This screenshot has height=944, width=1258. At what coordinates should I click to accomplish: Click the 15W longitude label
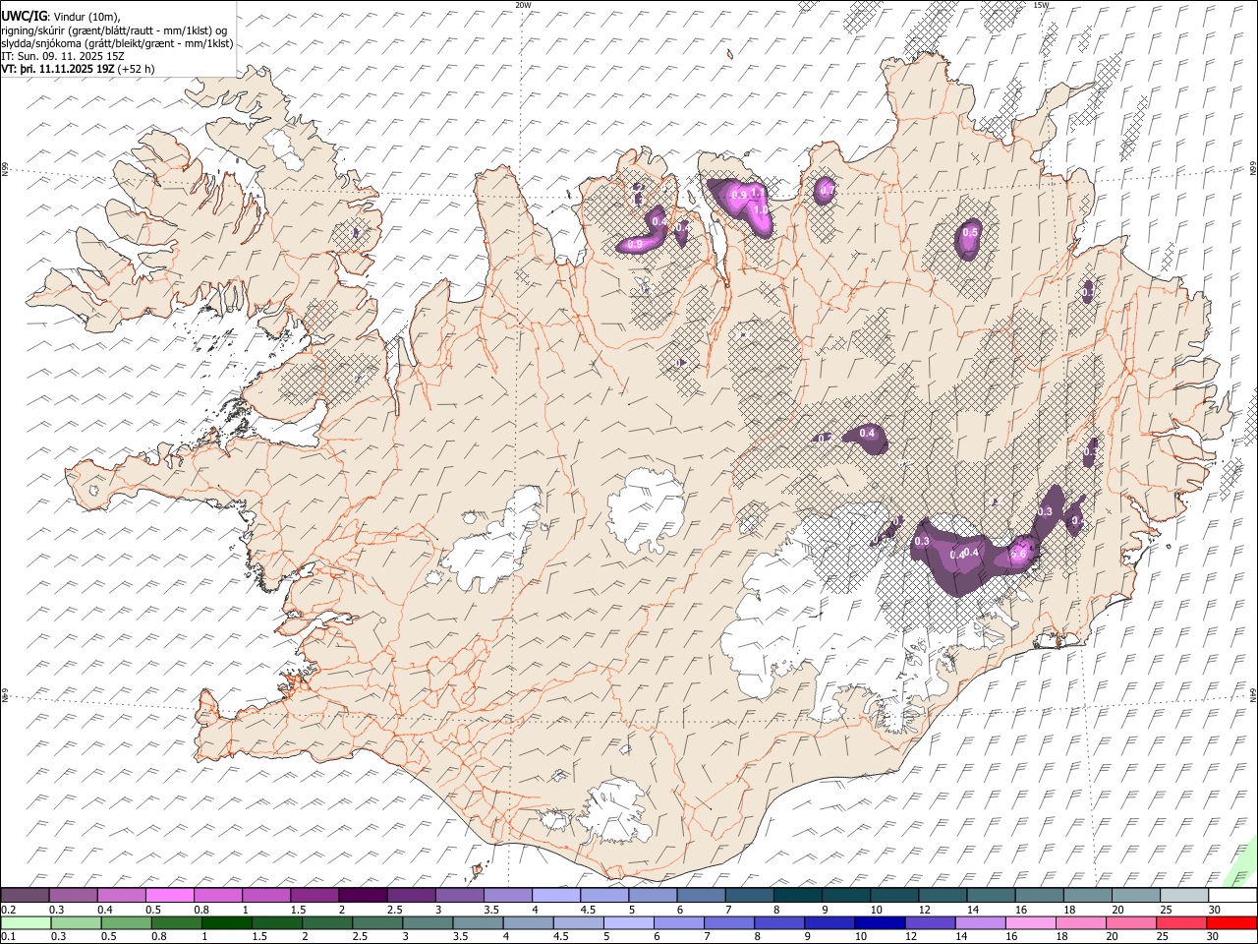1041,5
